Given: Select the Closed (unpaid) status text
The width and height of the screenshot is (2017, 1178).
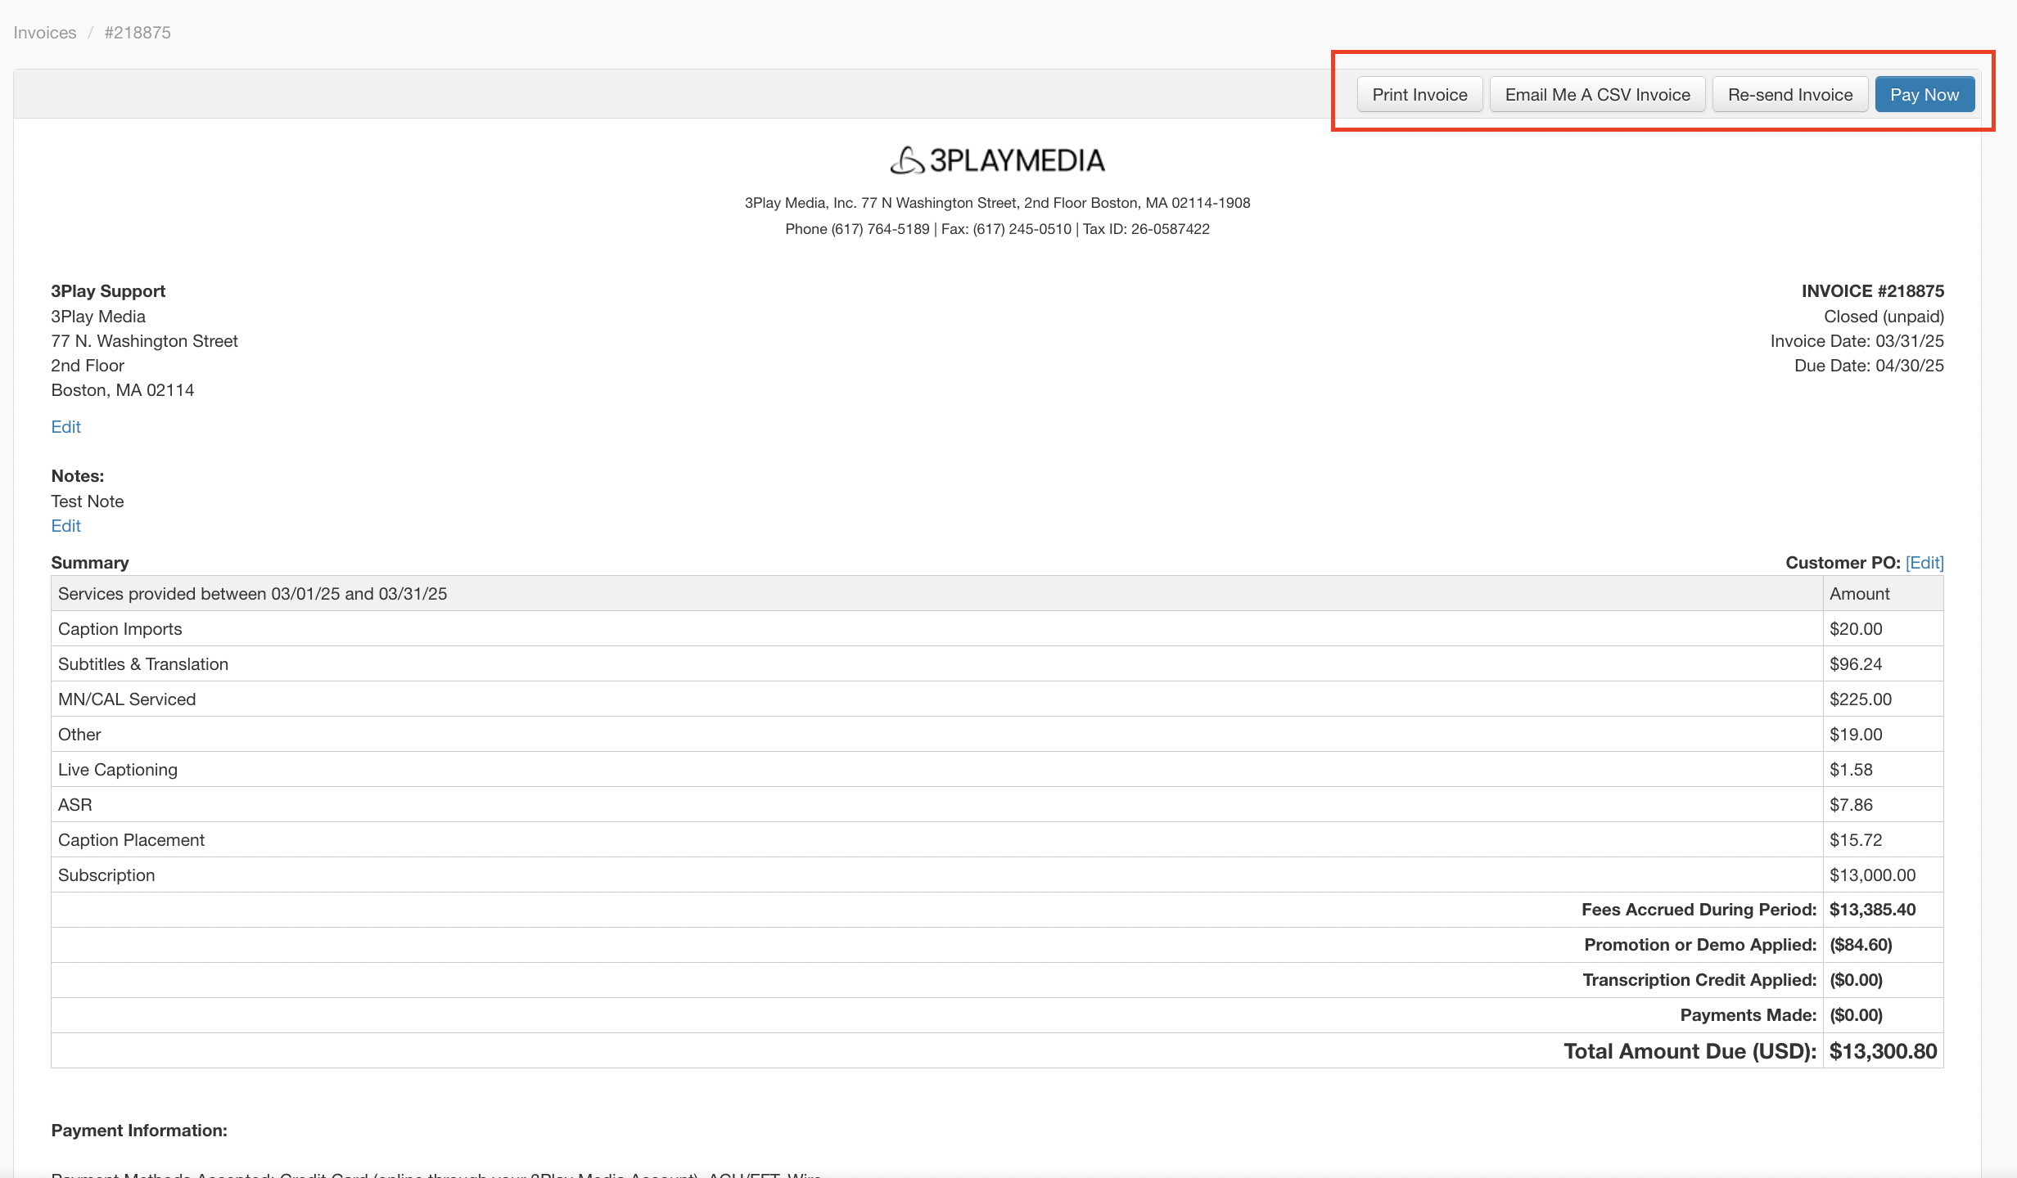Looking at the screenshot, I should tap(1884, 317).
